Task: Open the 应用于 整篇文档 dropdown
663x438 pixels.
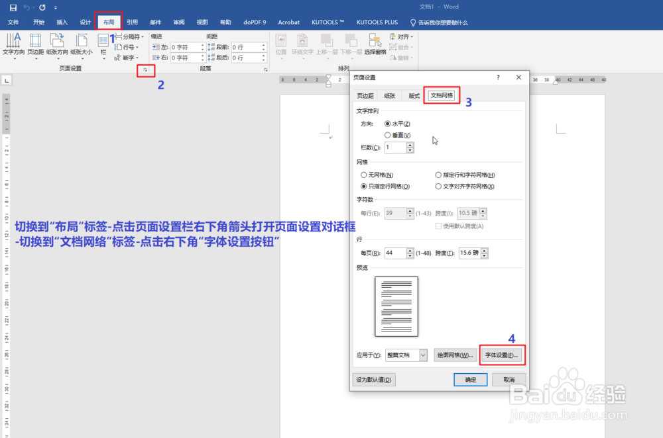Action: click(406, 355)
